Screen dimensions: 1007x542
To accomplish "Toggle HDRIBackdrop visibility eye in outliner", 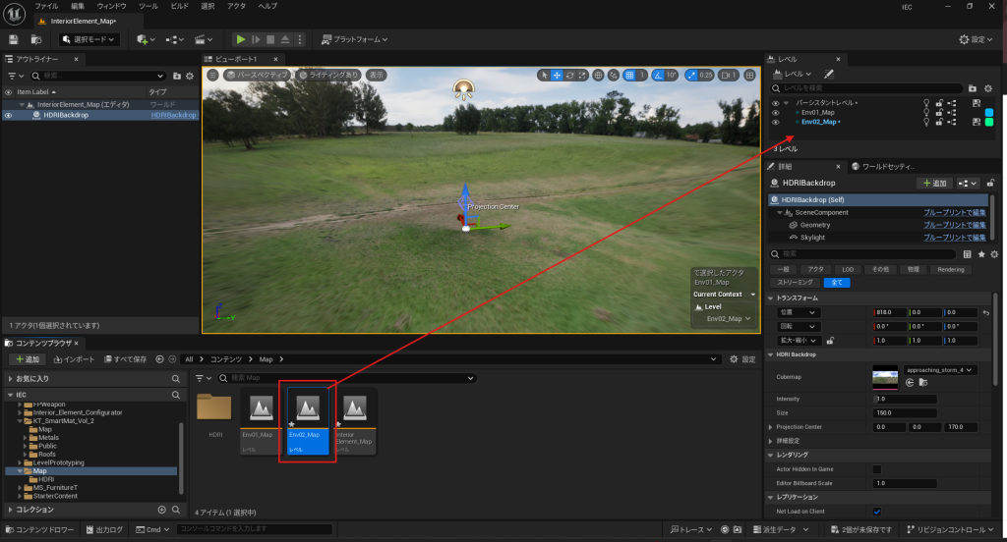I will pyautogui.click(x=8, y=115).
